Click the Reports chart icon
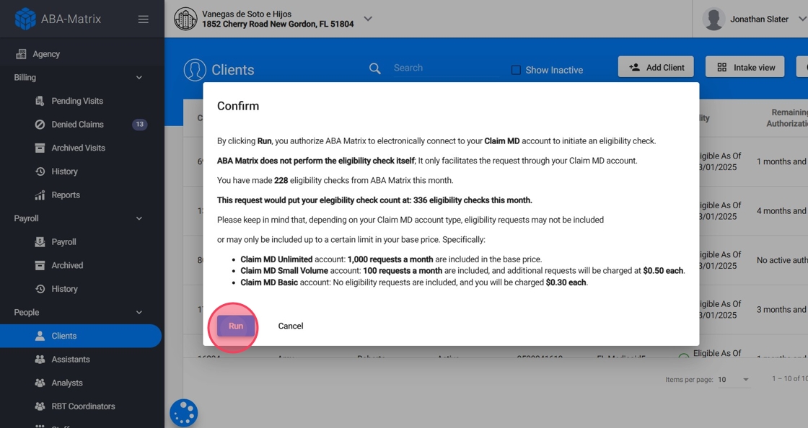The height and width of the screenshot is (428, 808). point(40,195)
